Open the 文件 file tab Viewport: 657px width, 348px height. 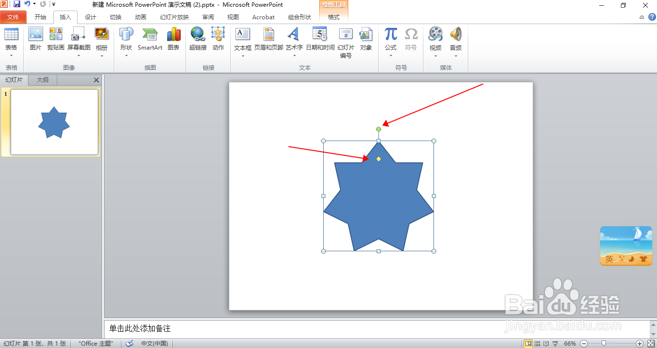[x=13, y=17]
